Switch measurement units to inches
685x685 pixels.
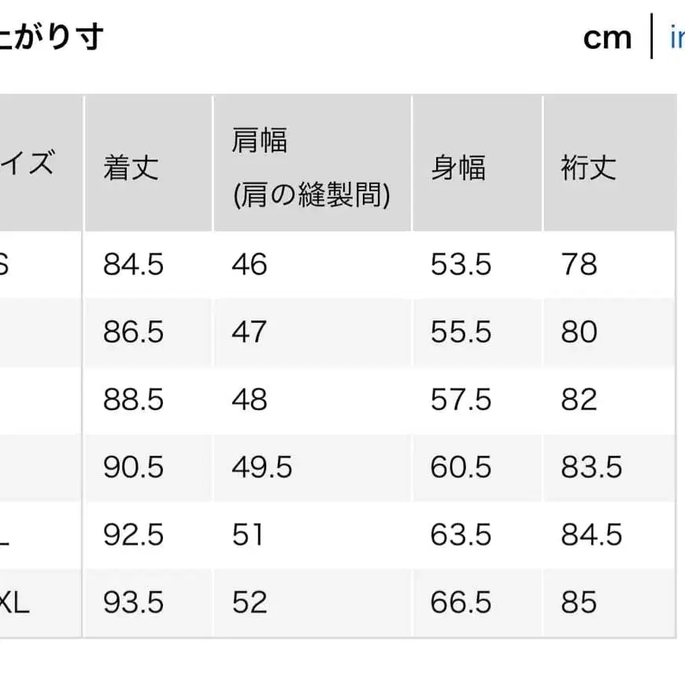(679, 37)
